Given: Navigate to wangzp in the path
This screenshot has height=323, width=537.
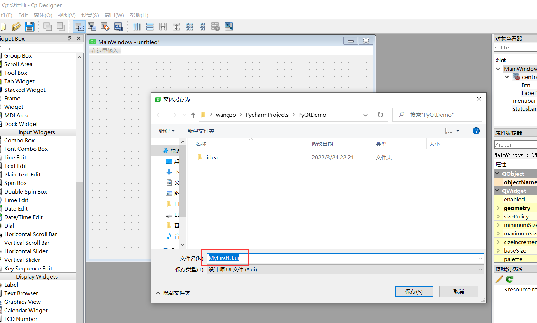Looking at the screenshot, I should pos(226,115).
